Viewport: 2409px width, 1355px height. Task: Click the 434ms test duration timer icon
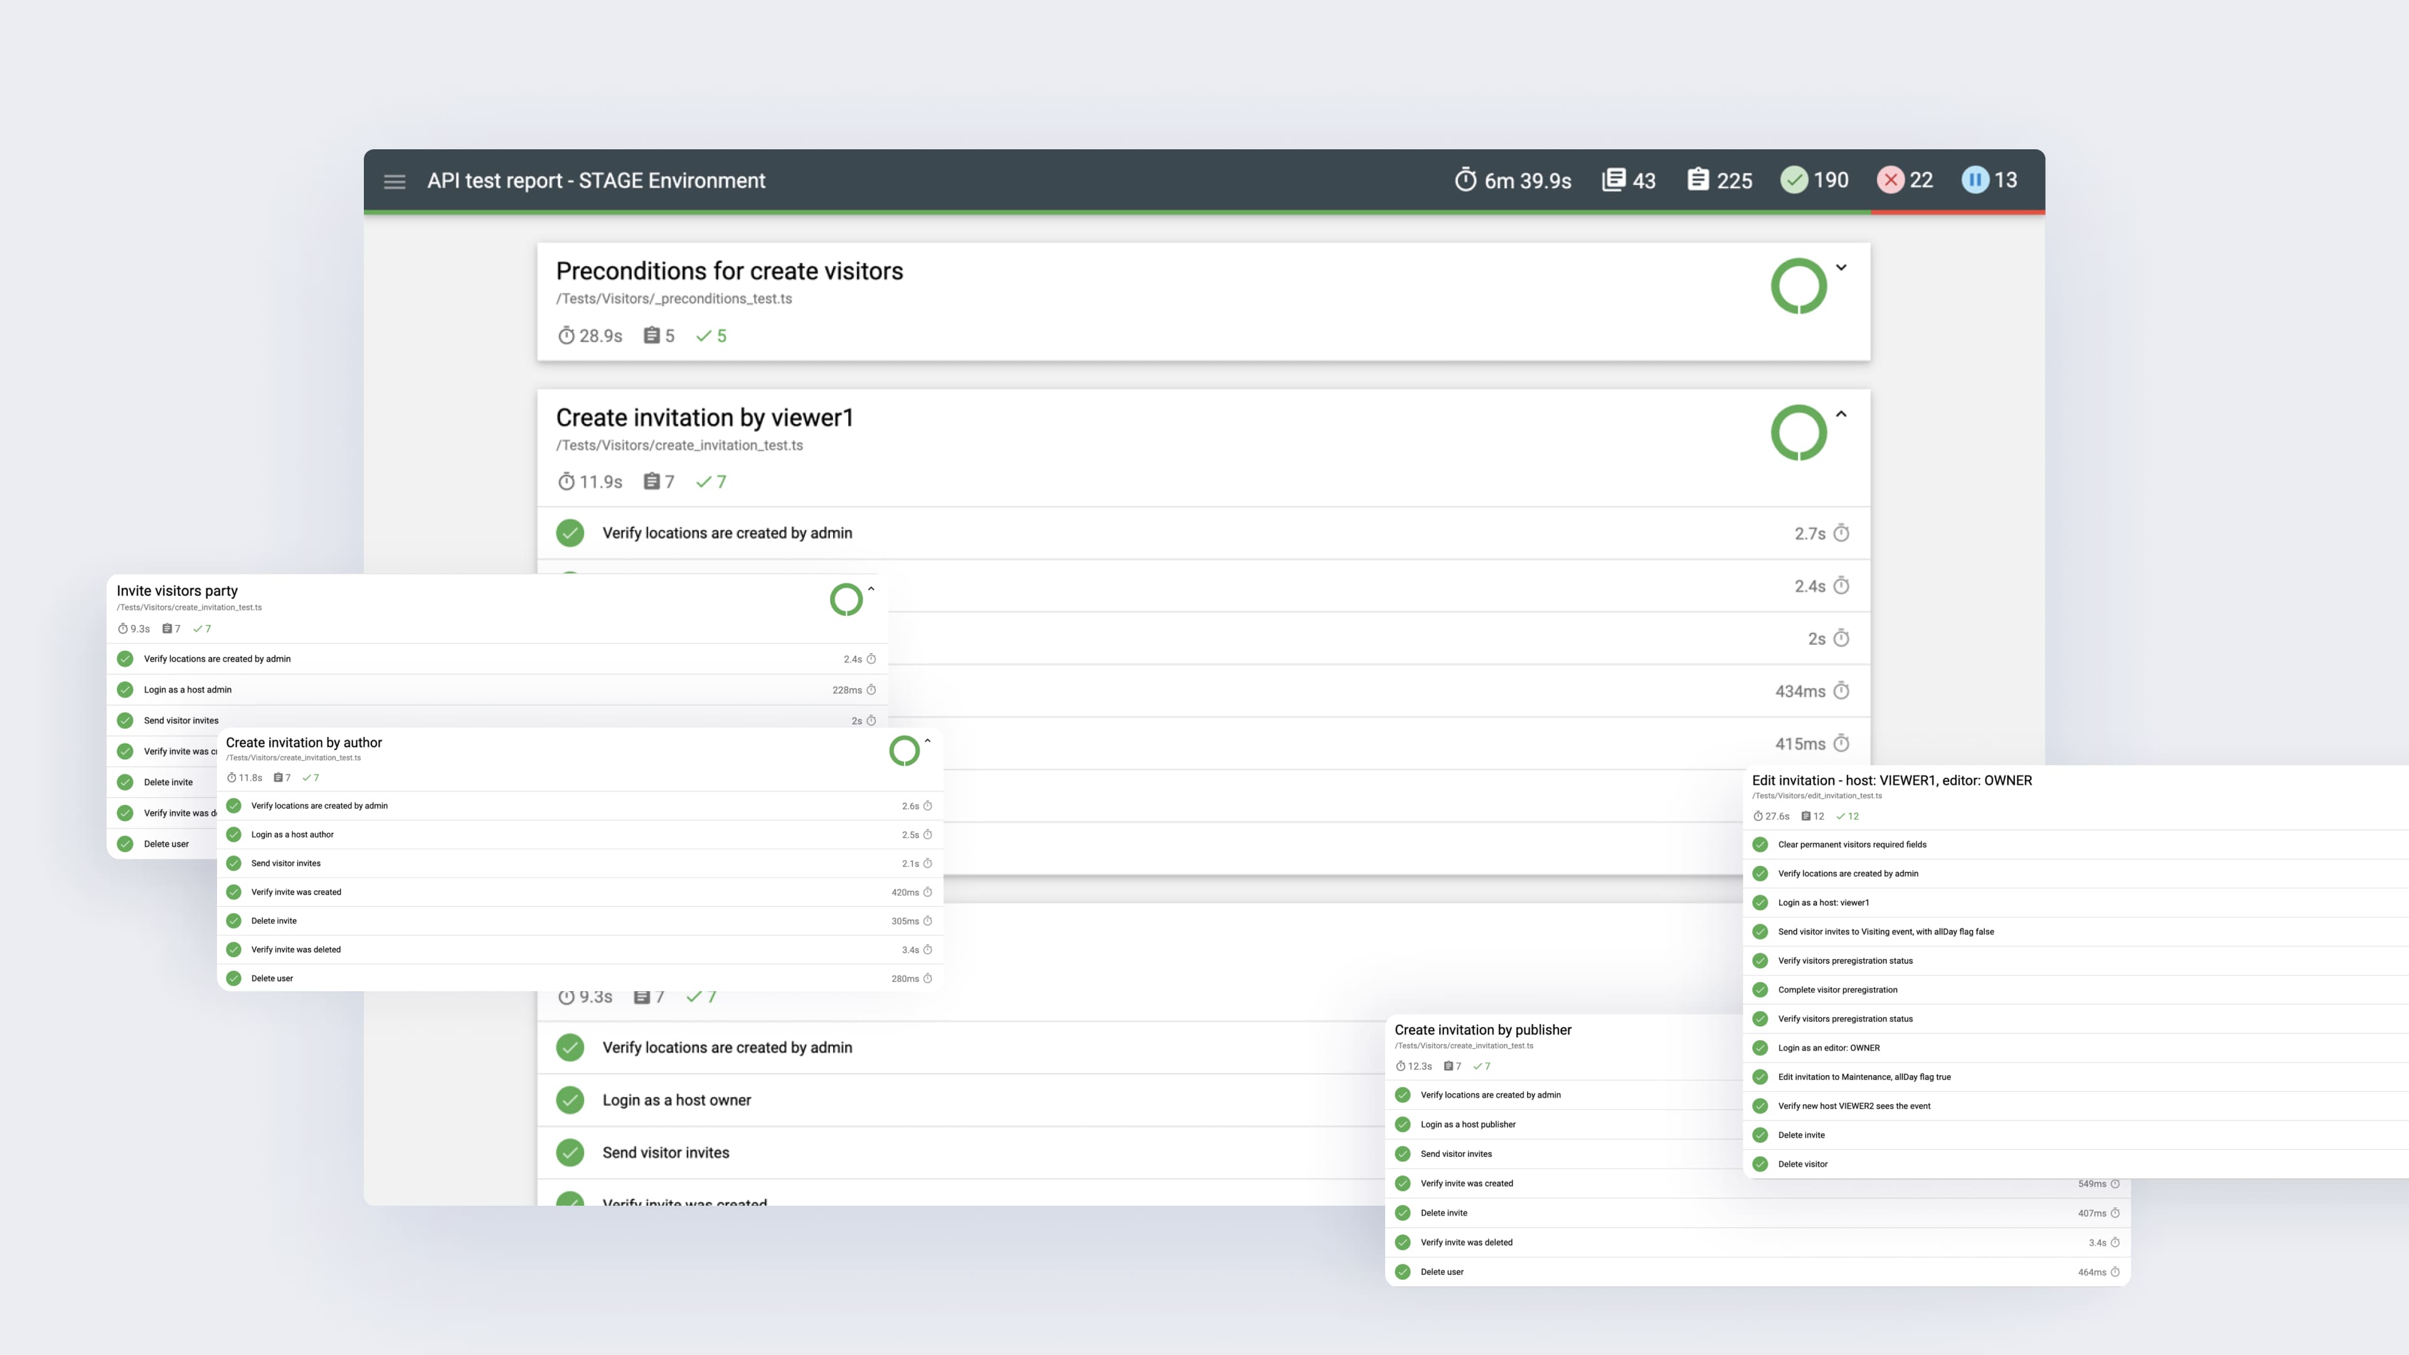tap(1841, 691)
